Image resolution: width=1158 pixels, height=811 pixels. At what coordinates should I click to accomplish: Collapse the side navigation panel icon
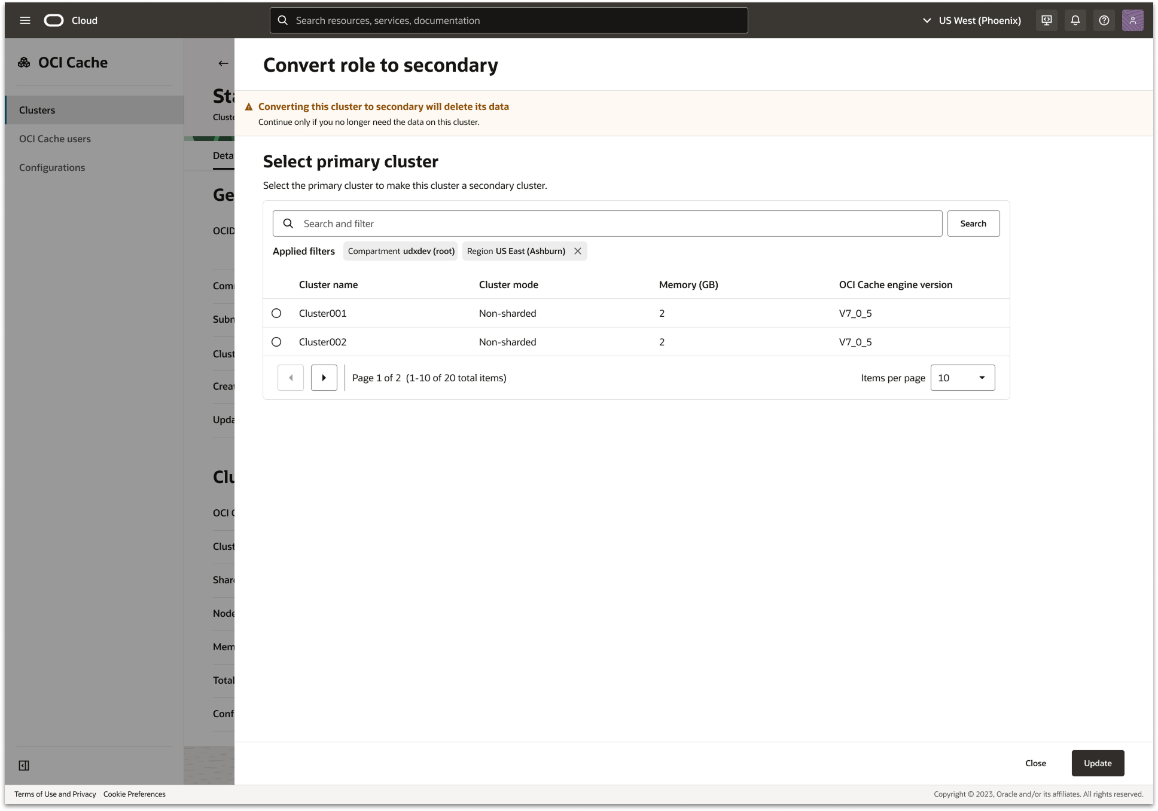[24, 766]
